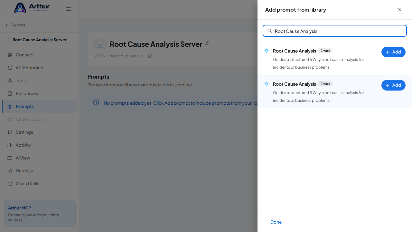This screenshot has width=412, height=232.
Task: Open the Resources section
Action: click(40, 93)
